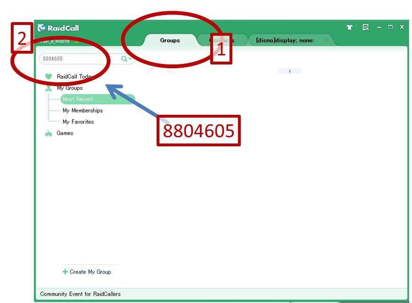The height and width of the screenshot is (303, 412).
Task: Click the green plus icon
Action: pyautogui.click(x=65, y=272)
